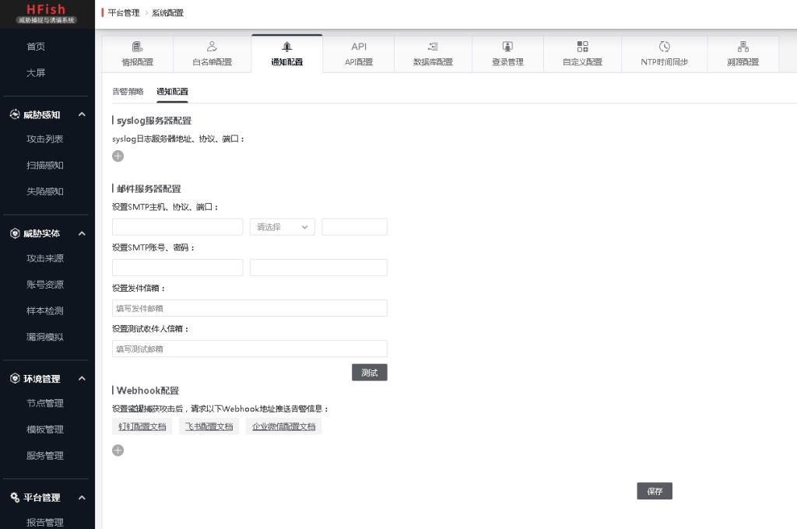Select the API配置 tab
This screenshot has height=529, width=797.
coord(359,54)
